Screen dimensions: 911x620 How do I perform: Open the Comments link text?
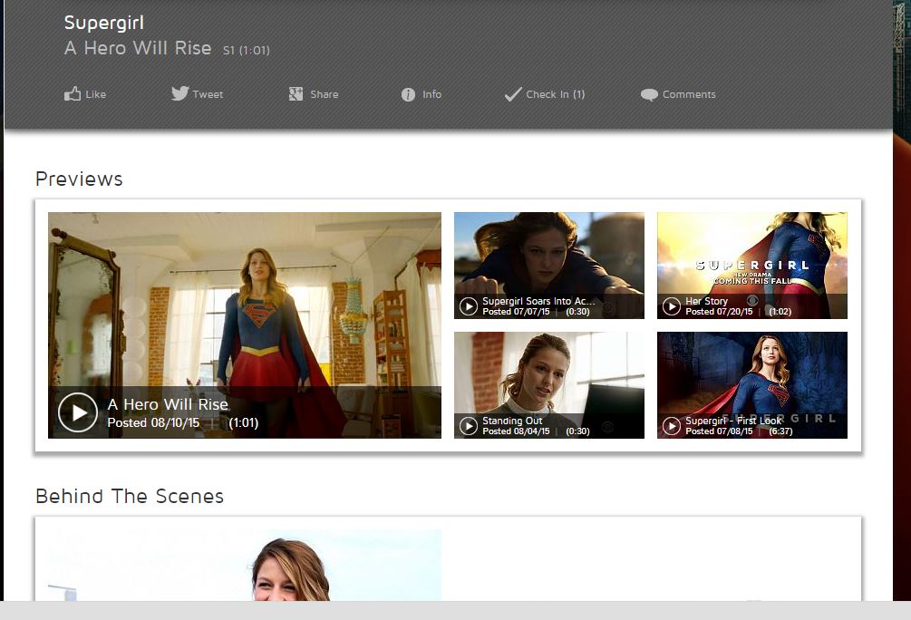(x=689, y=94)
